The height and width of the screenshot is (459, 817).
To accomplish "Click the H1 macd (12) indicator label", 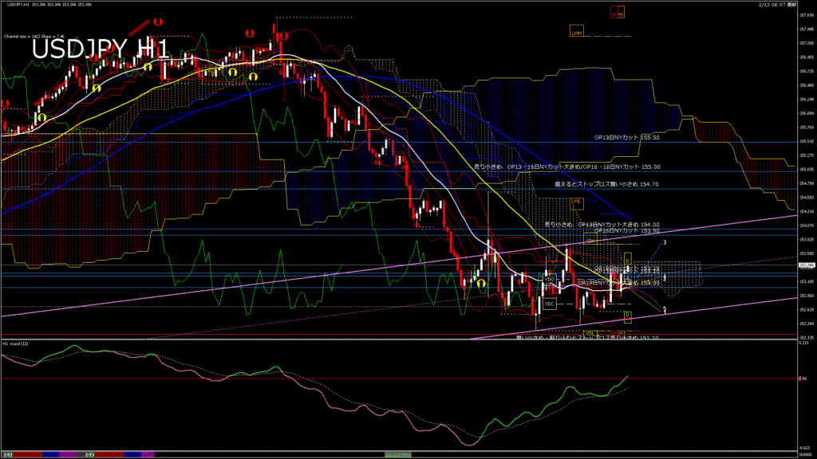I will click(17, 343).
